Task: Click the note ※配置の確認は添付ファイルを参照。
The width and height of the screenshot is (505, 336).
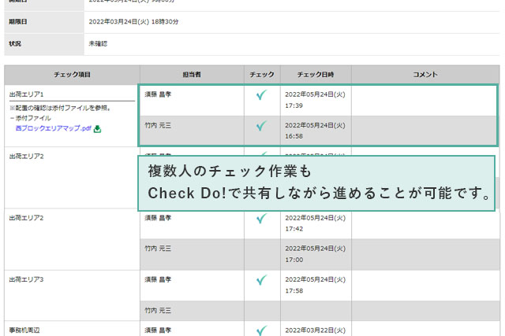Action: pos(60,108)
